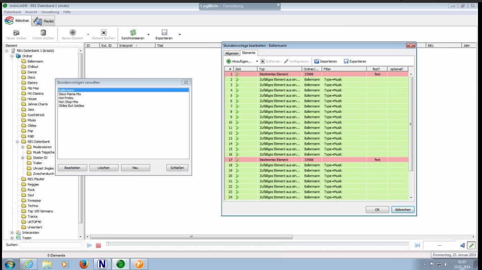The height and width of the screenshot is (270, 482).
Task: Switch to the Allgemein tab
Action: (x=231, y=53)
